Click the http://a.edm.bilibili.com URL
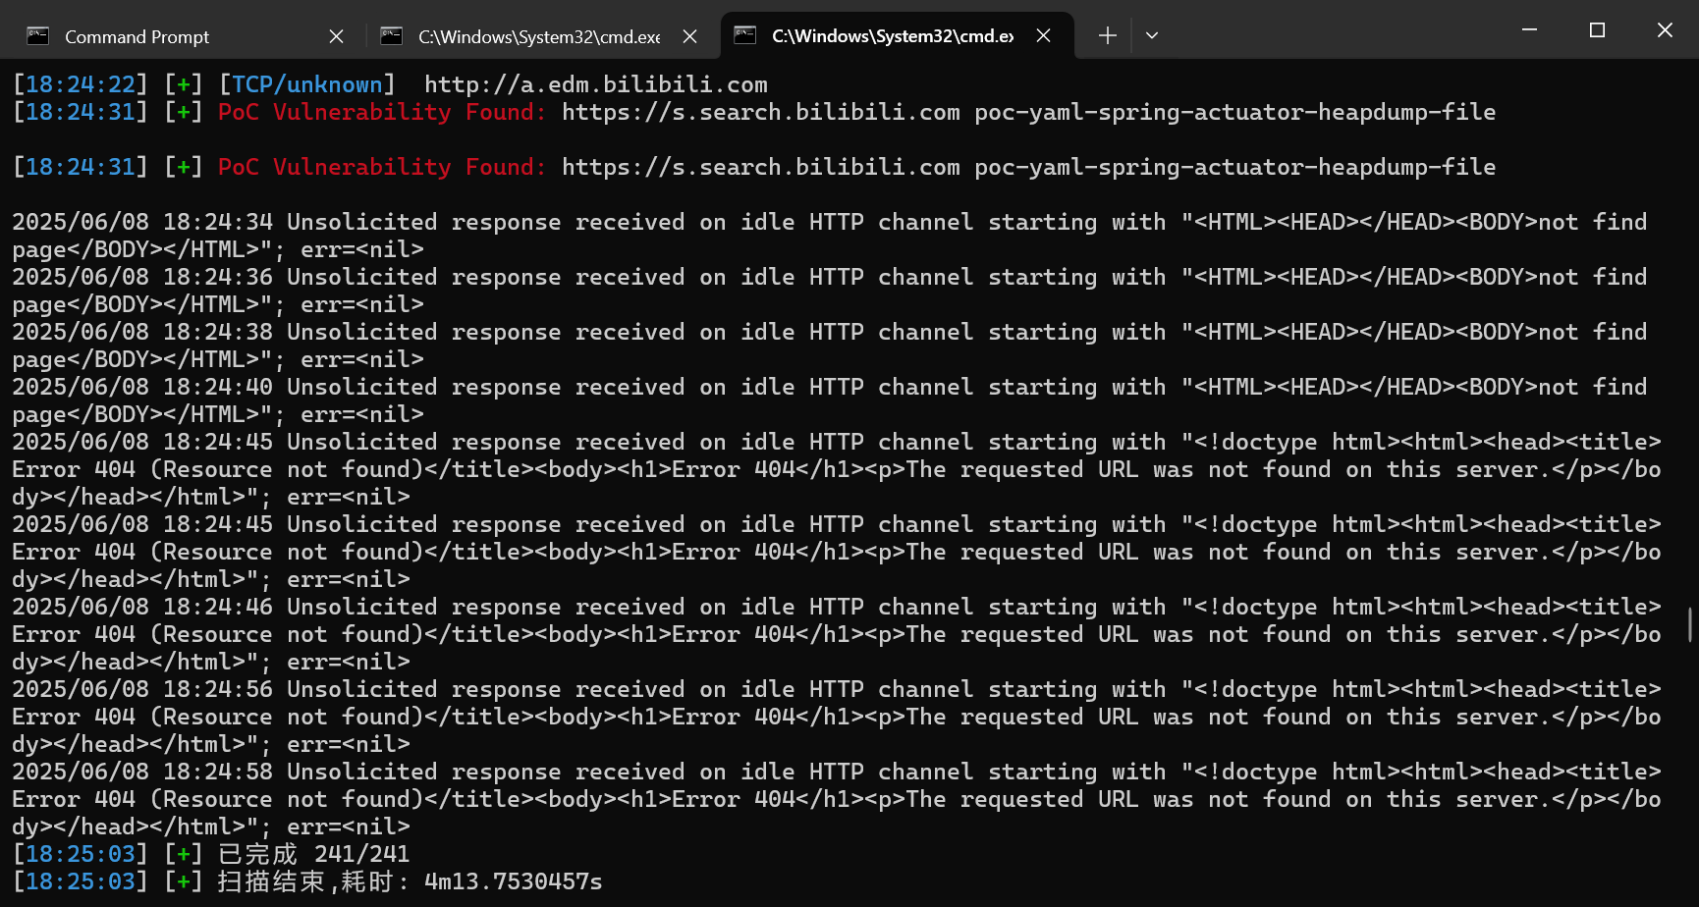The height and width of the screenshot is (907, 1699). click(x=595, y=84)
